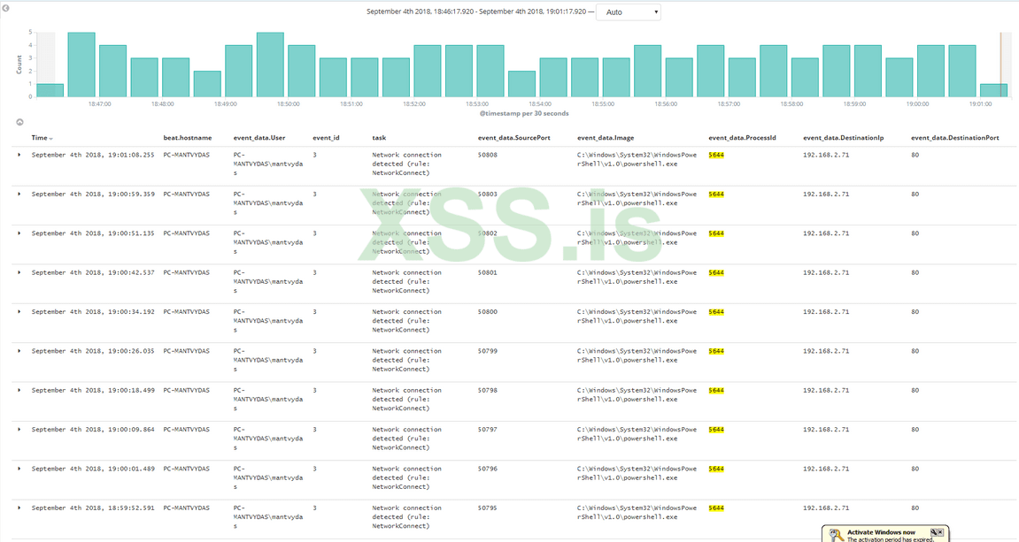The image size is (1019, 542).
Task: Expand the 19:01:08.255 event row
Action: (x=19, y=155)
